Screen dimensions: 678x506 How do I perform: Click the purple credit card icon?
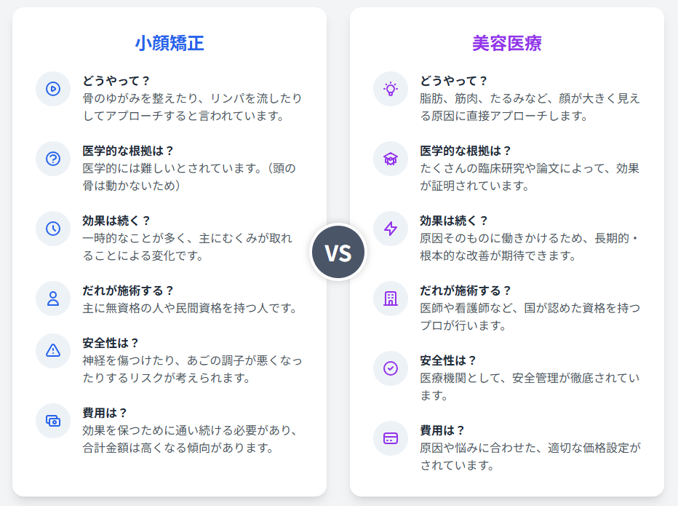click(391, 438)
